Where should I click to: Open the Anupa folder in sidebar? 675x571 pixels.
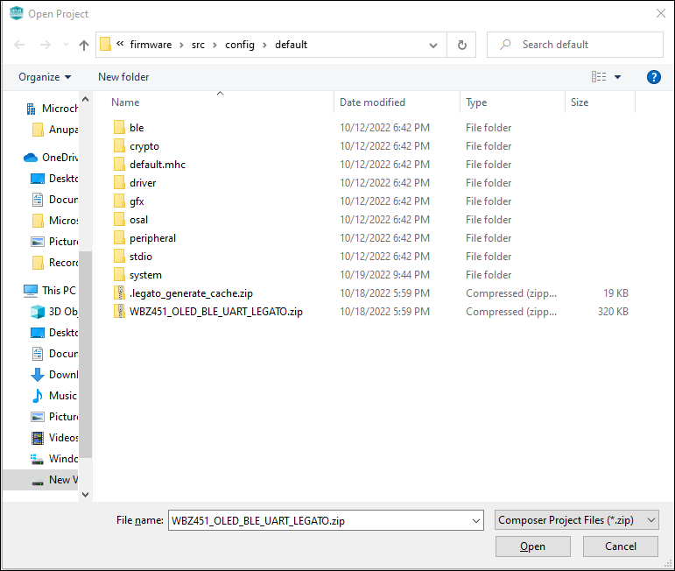click(55, 130)
